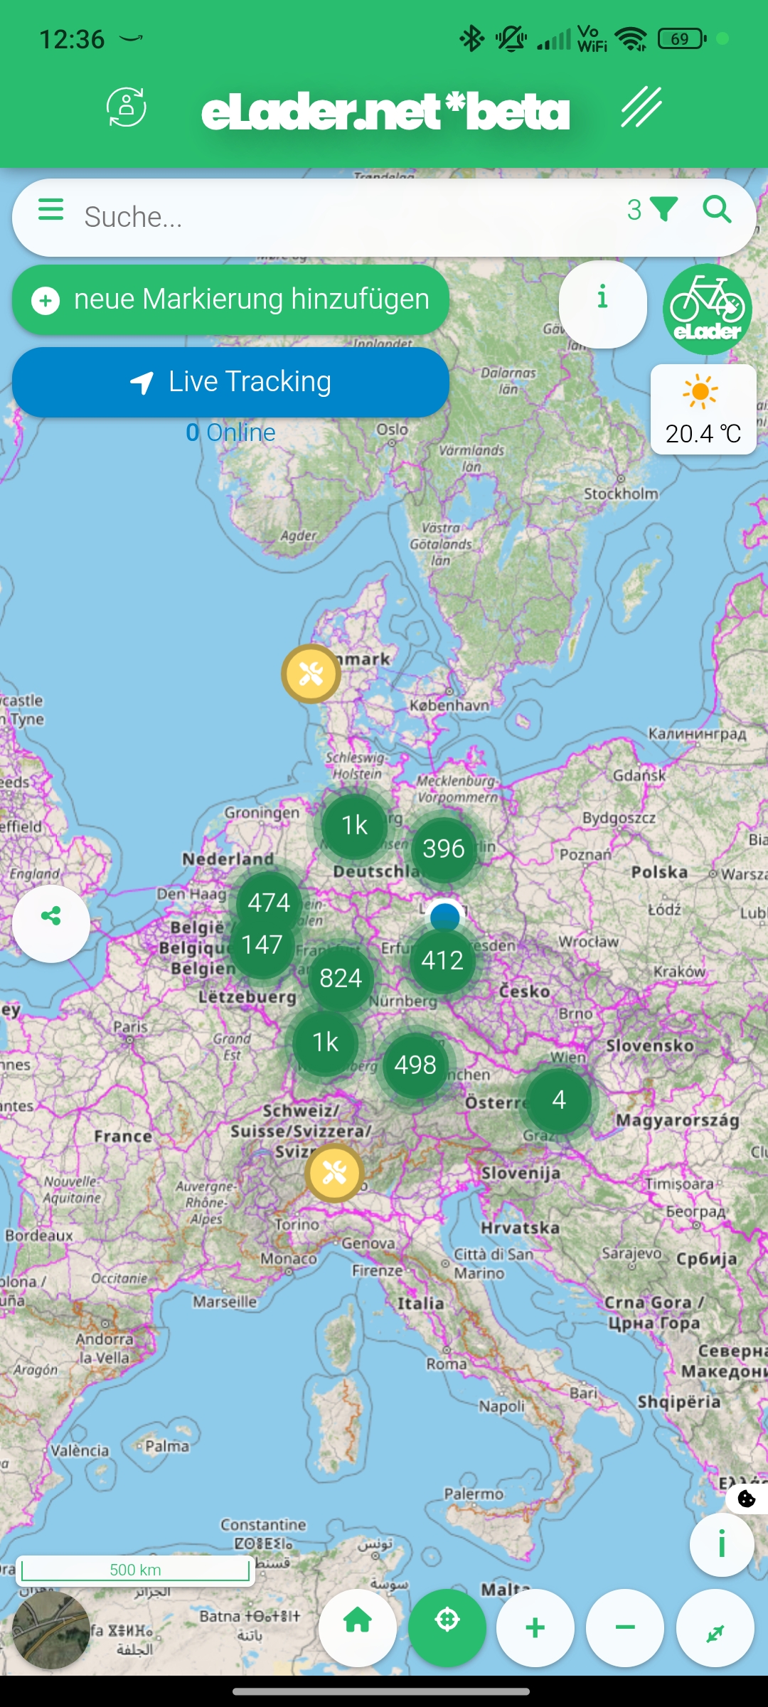
Task: Click the Marseille map label
Action: [x=225, y=1301]
